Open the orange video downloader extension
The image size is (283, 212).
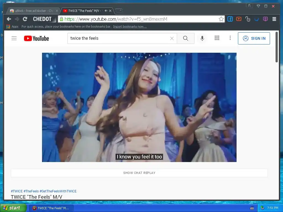(239, 19)
